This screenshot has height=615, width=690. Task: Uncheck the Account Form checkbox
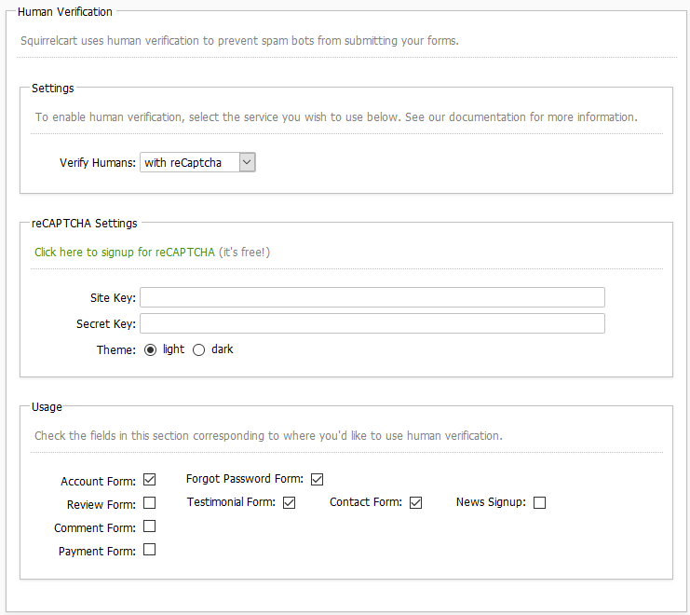[149, 480]
